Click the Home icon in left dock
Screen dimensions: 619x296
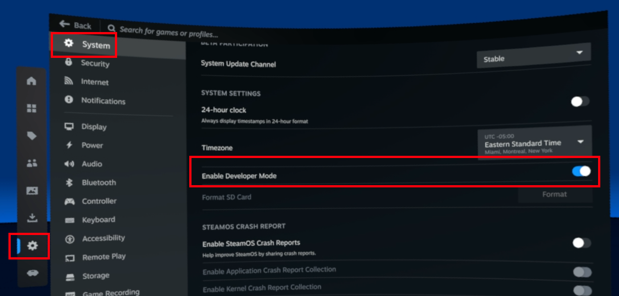(31, 81)
